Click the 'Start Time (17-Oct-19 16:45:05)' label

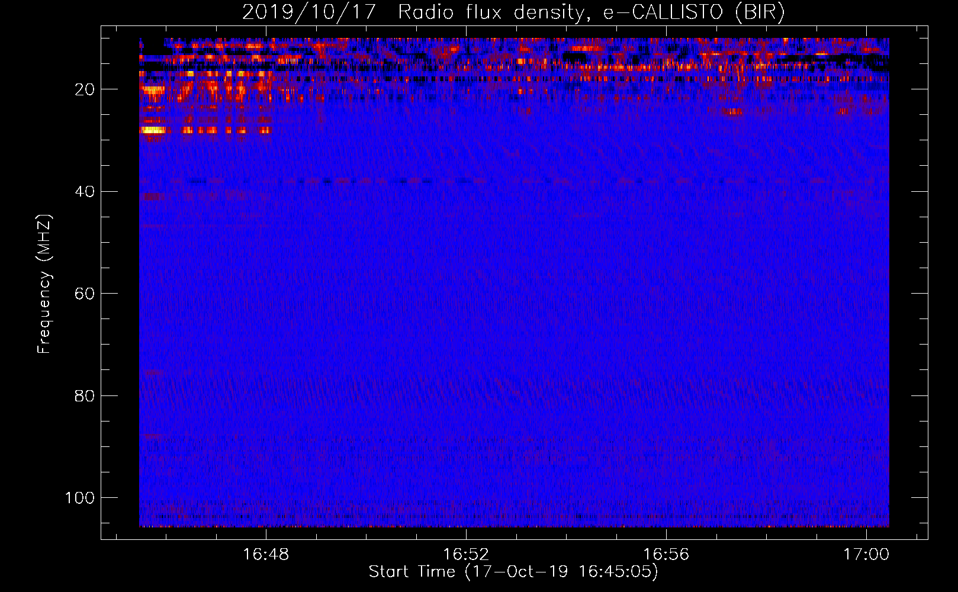click(x=513, y=572)
